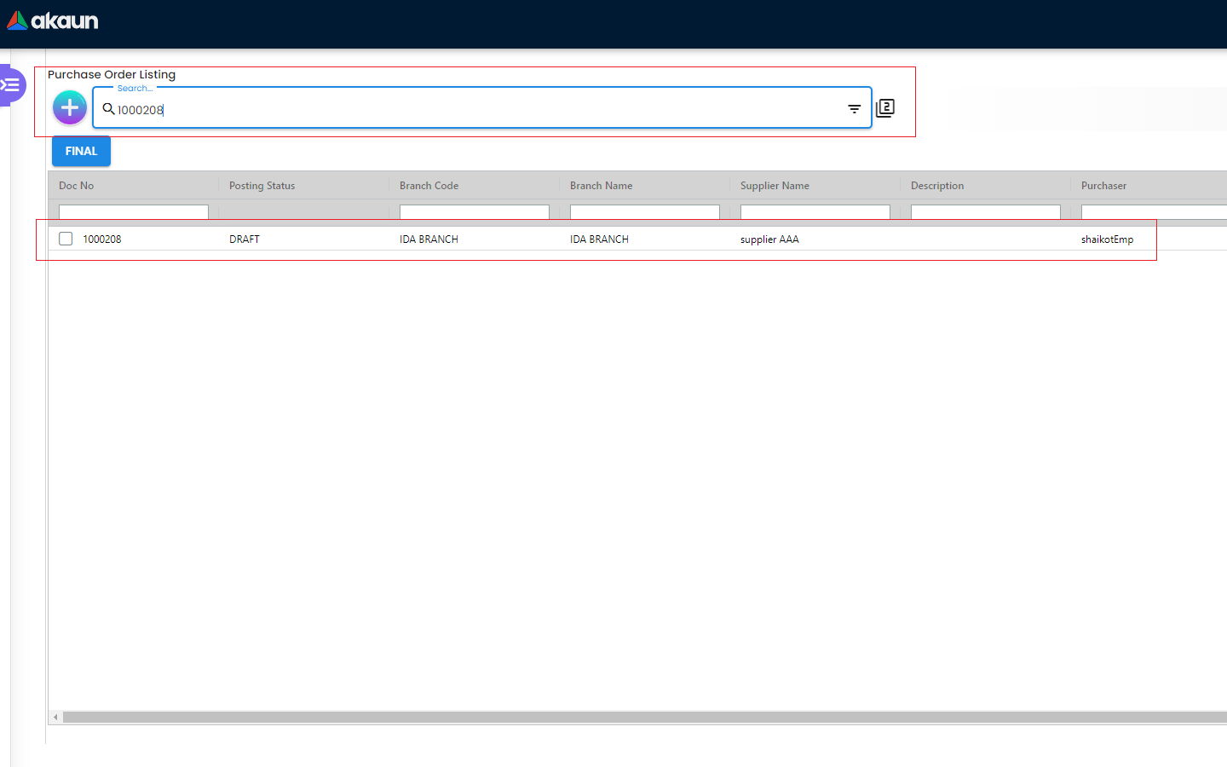
Task: Sort by Doc No column header
Action: [x=77, y=186]
